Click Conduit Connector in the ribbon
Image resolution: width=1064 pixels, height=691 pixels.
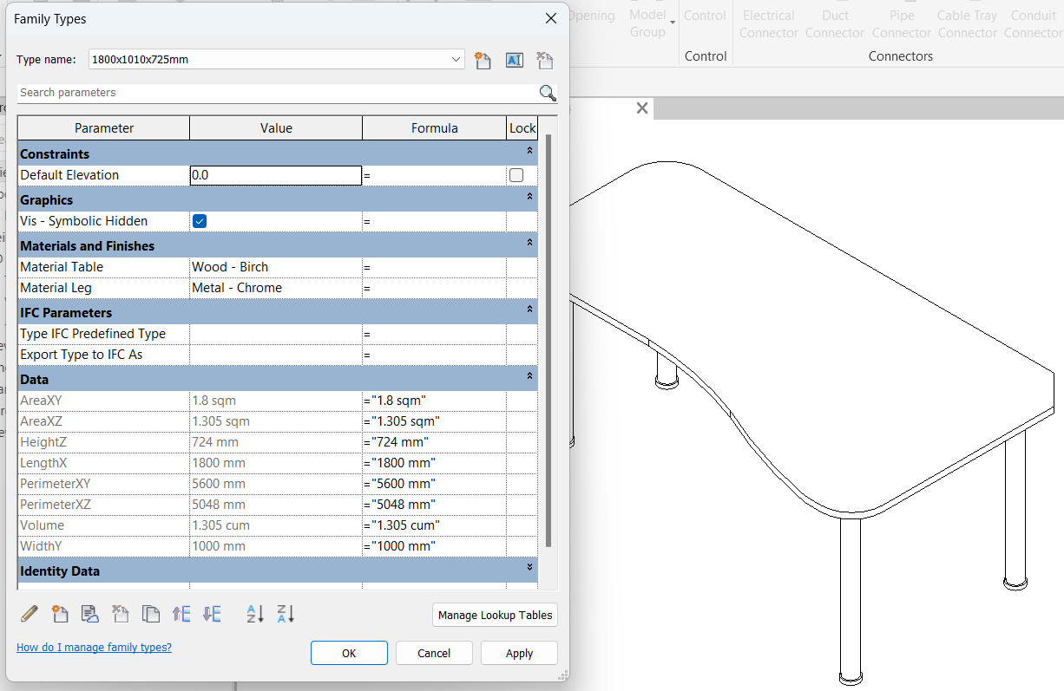pos(1033,24)
